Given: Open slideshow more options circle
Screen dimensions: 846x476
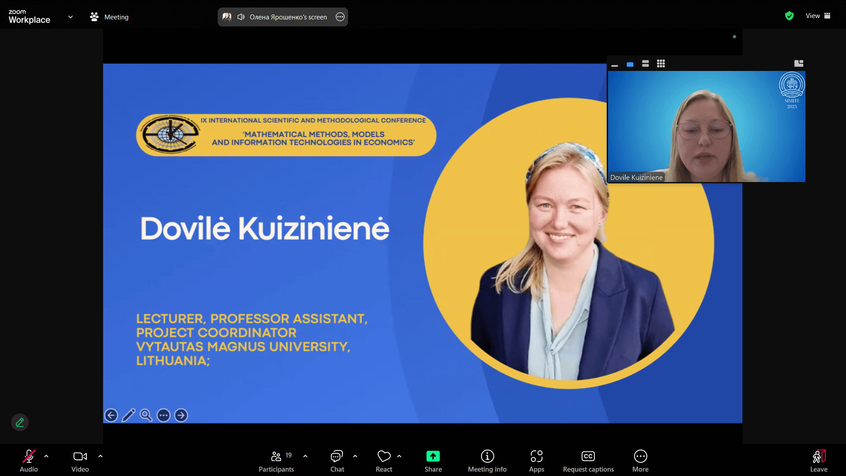Looking at the screenshot, I should pos(163,415).
